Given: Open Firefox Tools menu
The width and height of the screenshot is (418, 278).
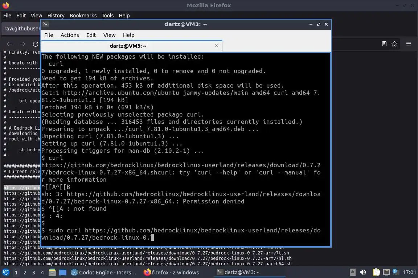Looking at the screenshot, I should click(108, 16).
